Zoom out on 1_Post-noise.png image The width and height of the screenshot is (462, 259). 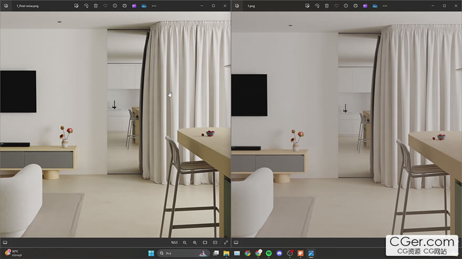point(185,243)
